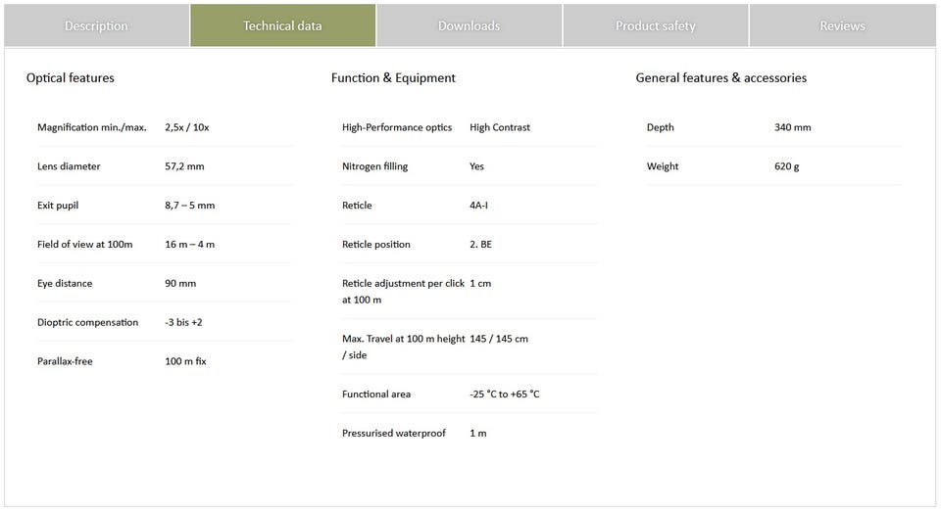Switch to the Downloads tab
941x511 pixels.
point(470,25)
